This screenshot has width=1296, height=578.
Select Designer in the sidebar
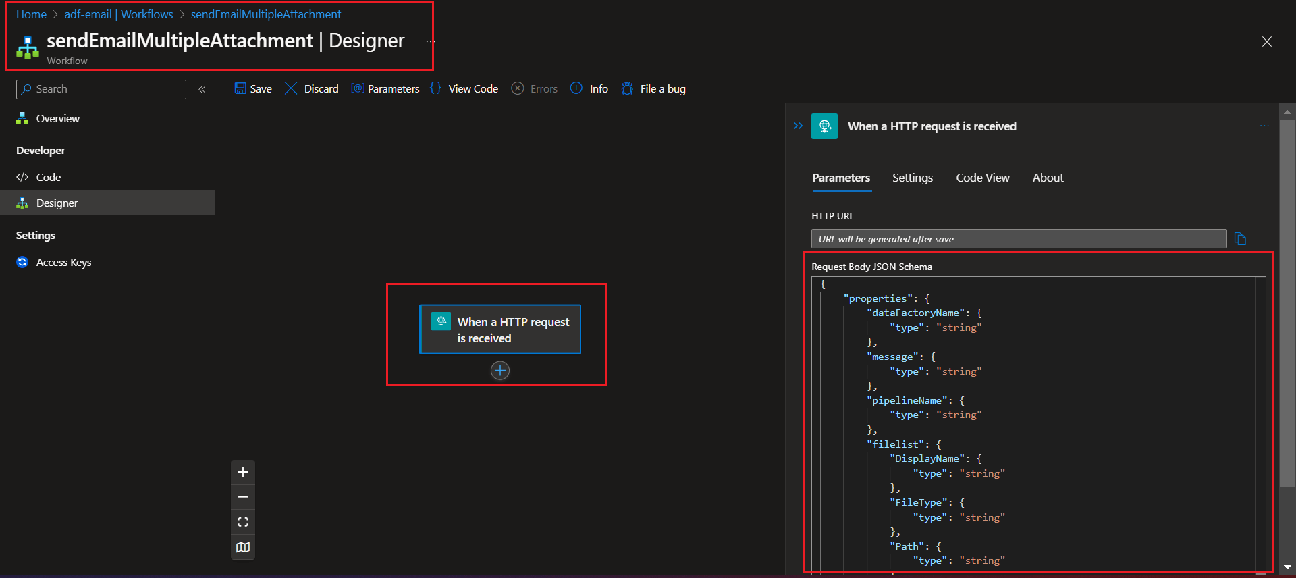point(107,203)
